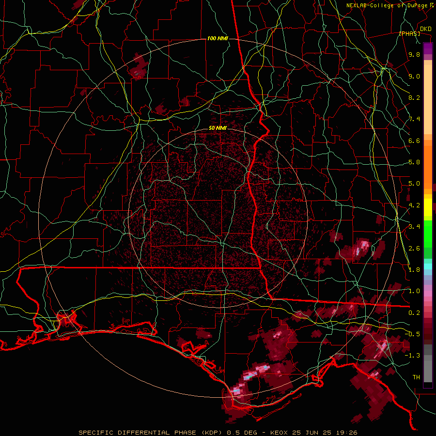Image resolution: width=436 pixels, height=436 pixels.
Task: Click the -1.3 scale label
Action: click(x=412, y=356)
